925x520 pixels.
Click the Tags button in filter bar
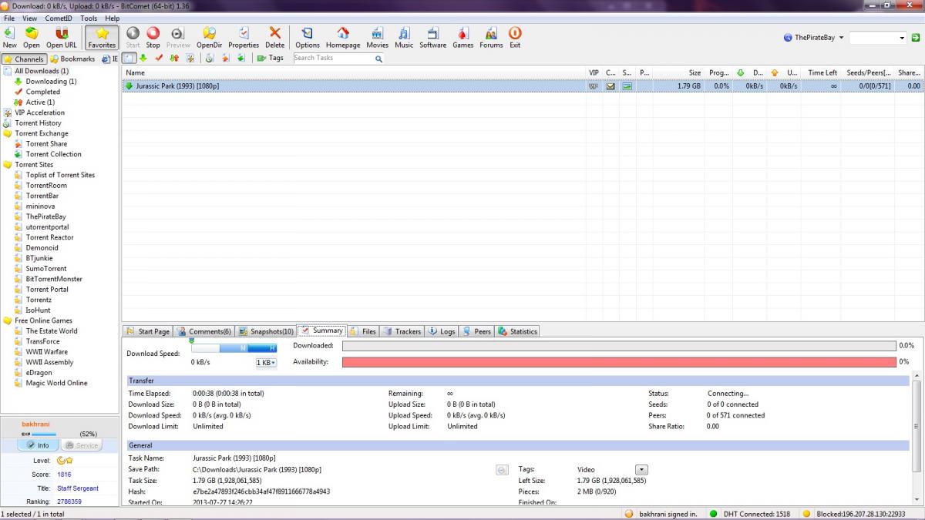pos(271,58)
